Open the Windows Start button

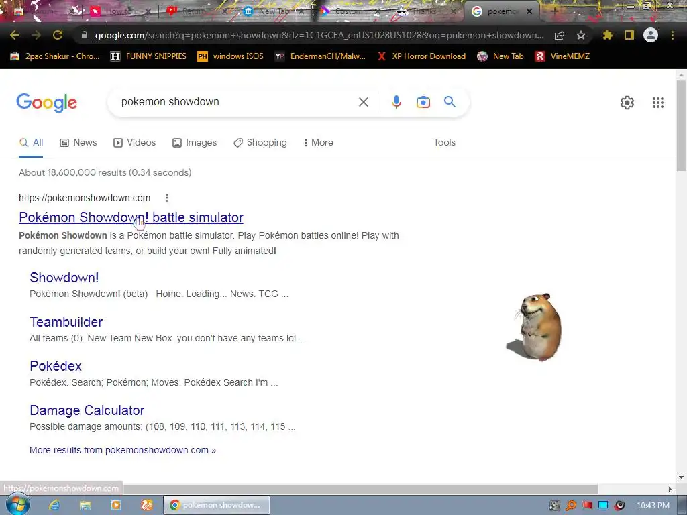17,504
